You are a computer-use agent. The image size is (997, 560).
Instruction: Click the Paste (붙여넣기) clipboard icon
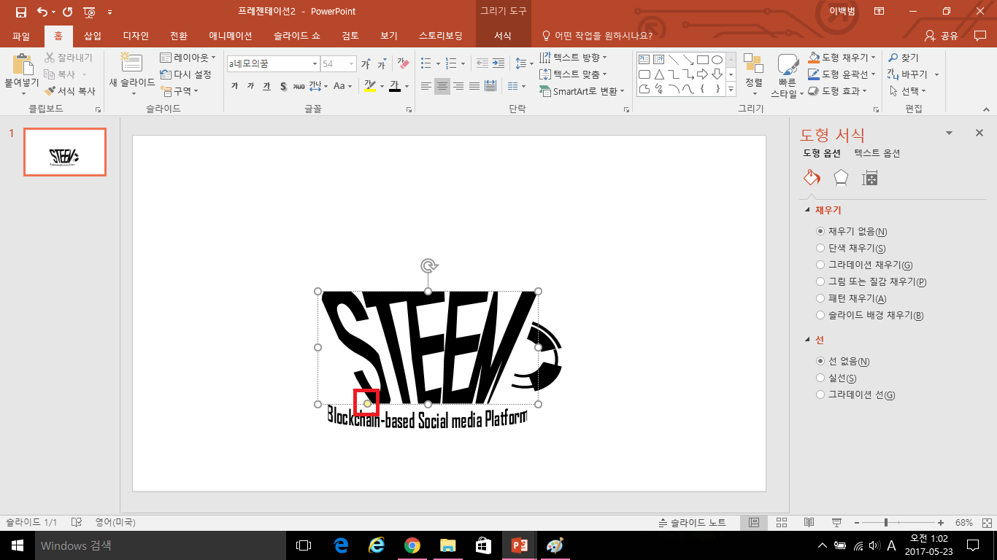click(x=22, y=65)
